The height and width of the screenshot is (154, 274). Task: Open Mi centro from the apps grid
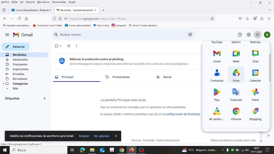coord(217,114)
